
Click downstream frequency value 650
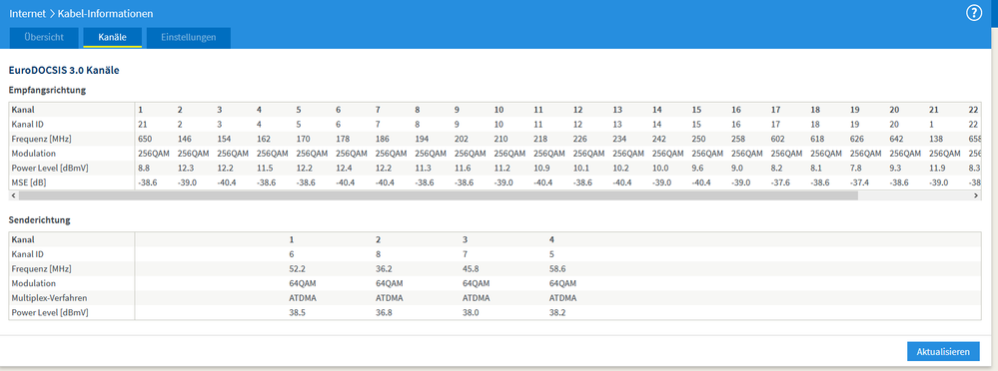point(144,139)
